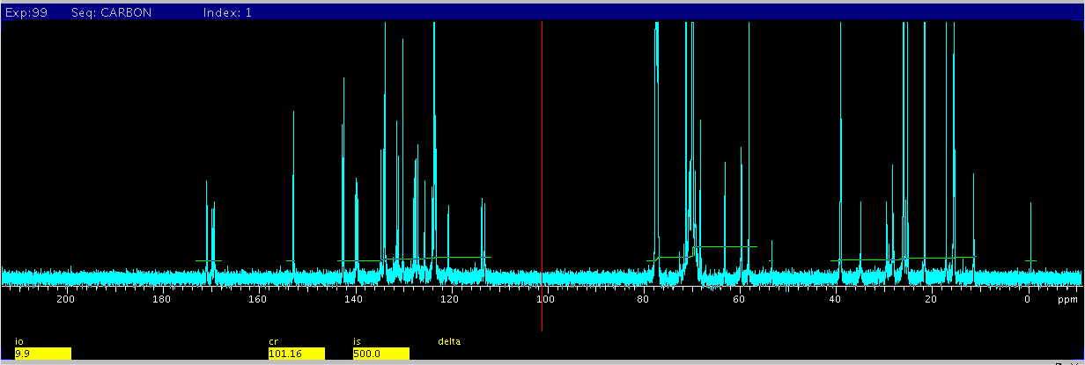Click the yellow 'delta' label
Image resolution: width=1085 pixels, height=365 pixels.
[x=449, y=341]
